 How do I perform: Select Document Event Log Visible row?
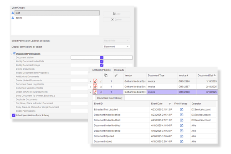point(50,84)
